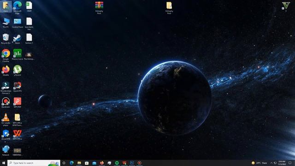This screenshot has height=166, width=295.
Task: Open the notification center icon
Action: coord(290,163)
